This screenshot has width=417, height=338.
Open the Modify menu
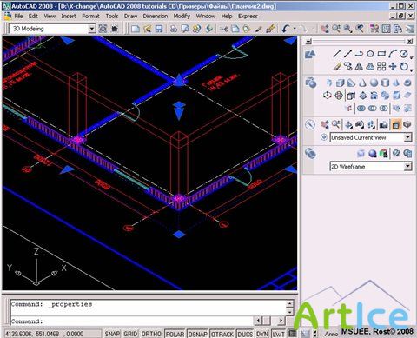point(182,17)
